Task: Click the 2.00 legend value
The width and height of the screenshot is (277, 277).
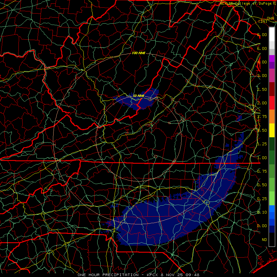Action: 262,103
